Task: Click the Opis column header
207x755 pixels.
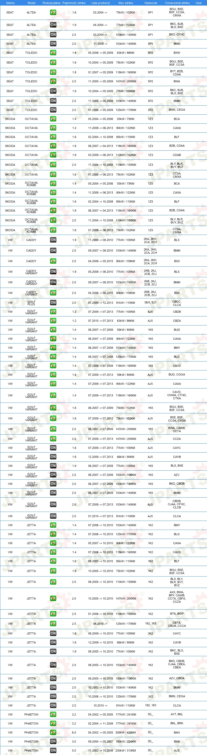Action: pos(199,3)
